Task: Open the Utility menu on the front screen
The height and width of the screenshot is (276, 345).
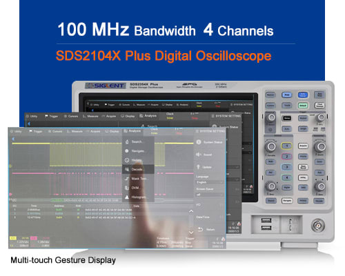Action: pyautogui.click(x=16, y=132)
